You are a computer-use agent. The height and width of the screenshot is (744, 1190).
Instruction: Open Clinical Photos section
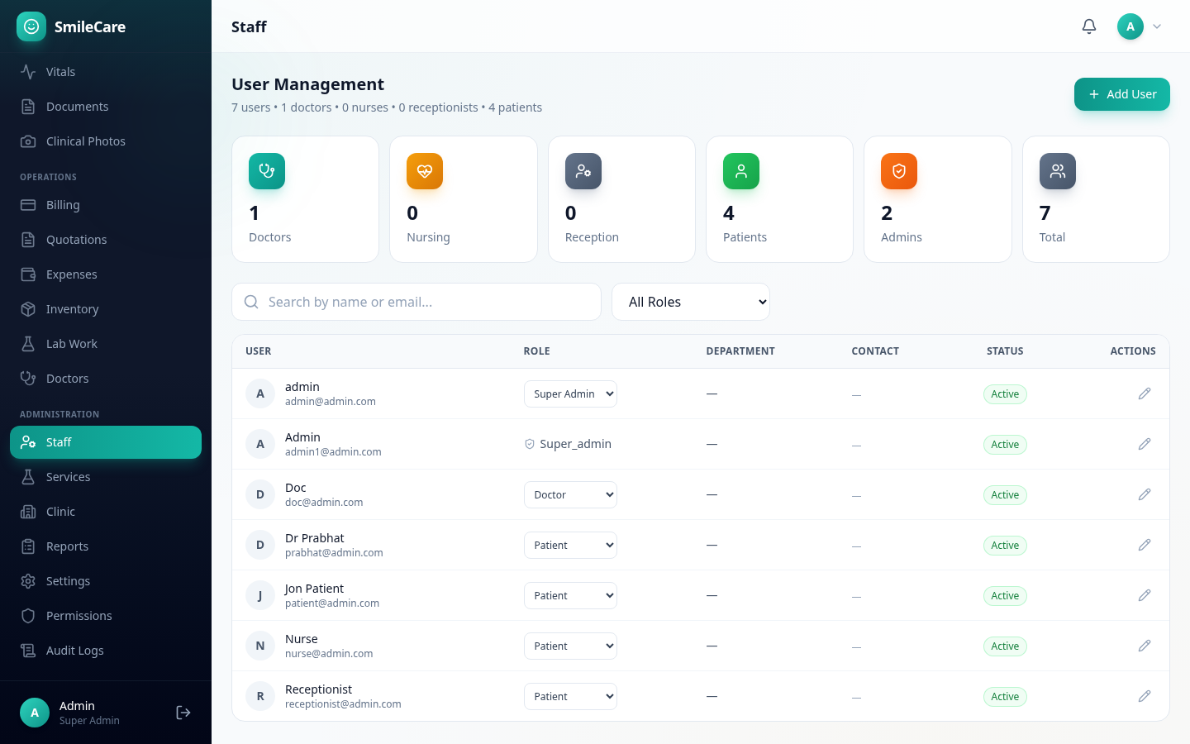click(x=106, y=141)
